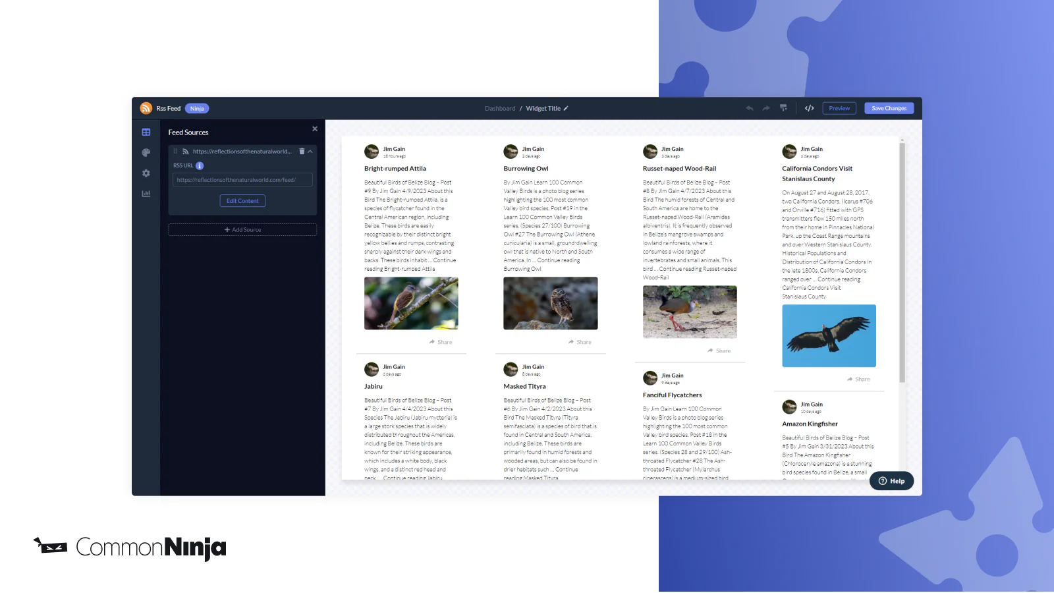The image size is (1054, 593).
Task: Delete the feed source with trash icon
Action: click(x=302, y=152)
